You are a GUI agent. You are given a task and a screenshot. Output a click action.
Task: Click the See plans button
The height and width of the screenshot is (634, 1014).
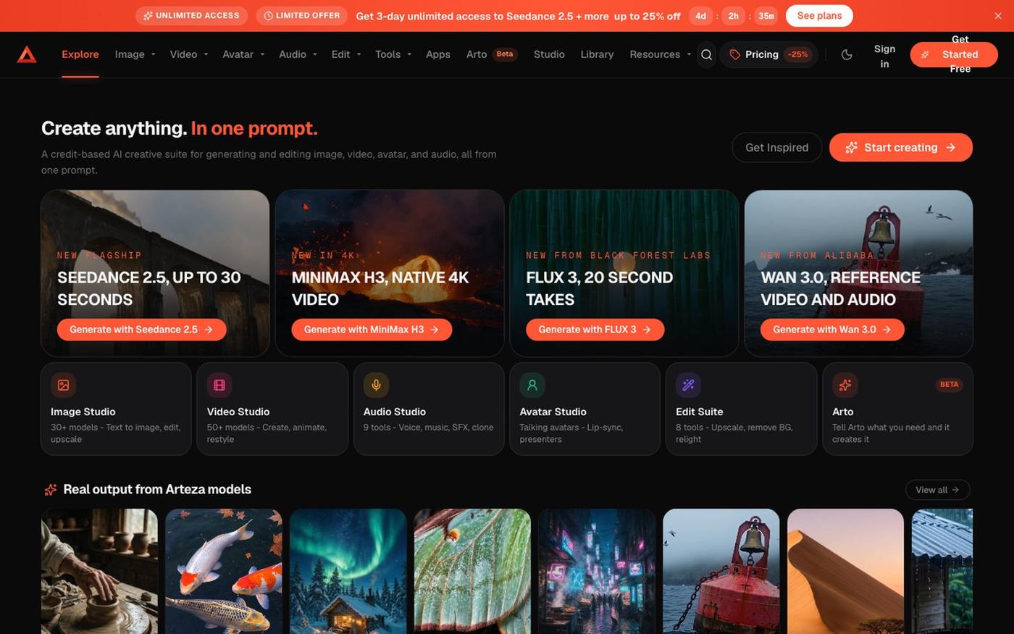click(819, 15)
